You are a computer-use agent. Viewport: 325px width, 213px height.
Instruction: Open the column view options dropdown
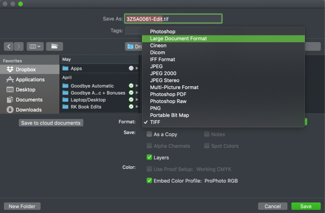click(35, 46)
